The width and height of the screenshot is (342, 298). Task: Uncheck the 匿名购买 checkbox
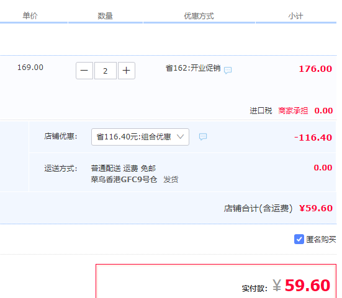(x=299, y=239)
